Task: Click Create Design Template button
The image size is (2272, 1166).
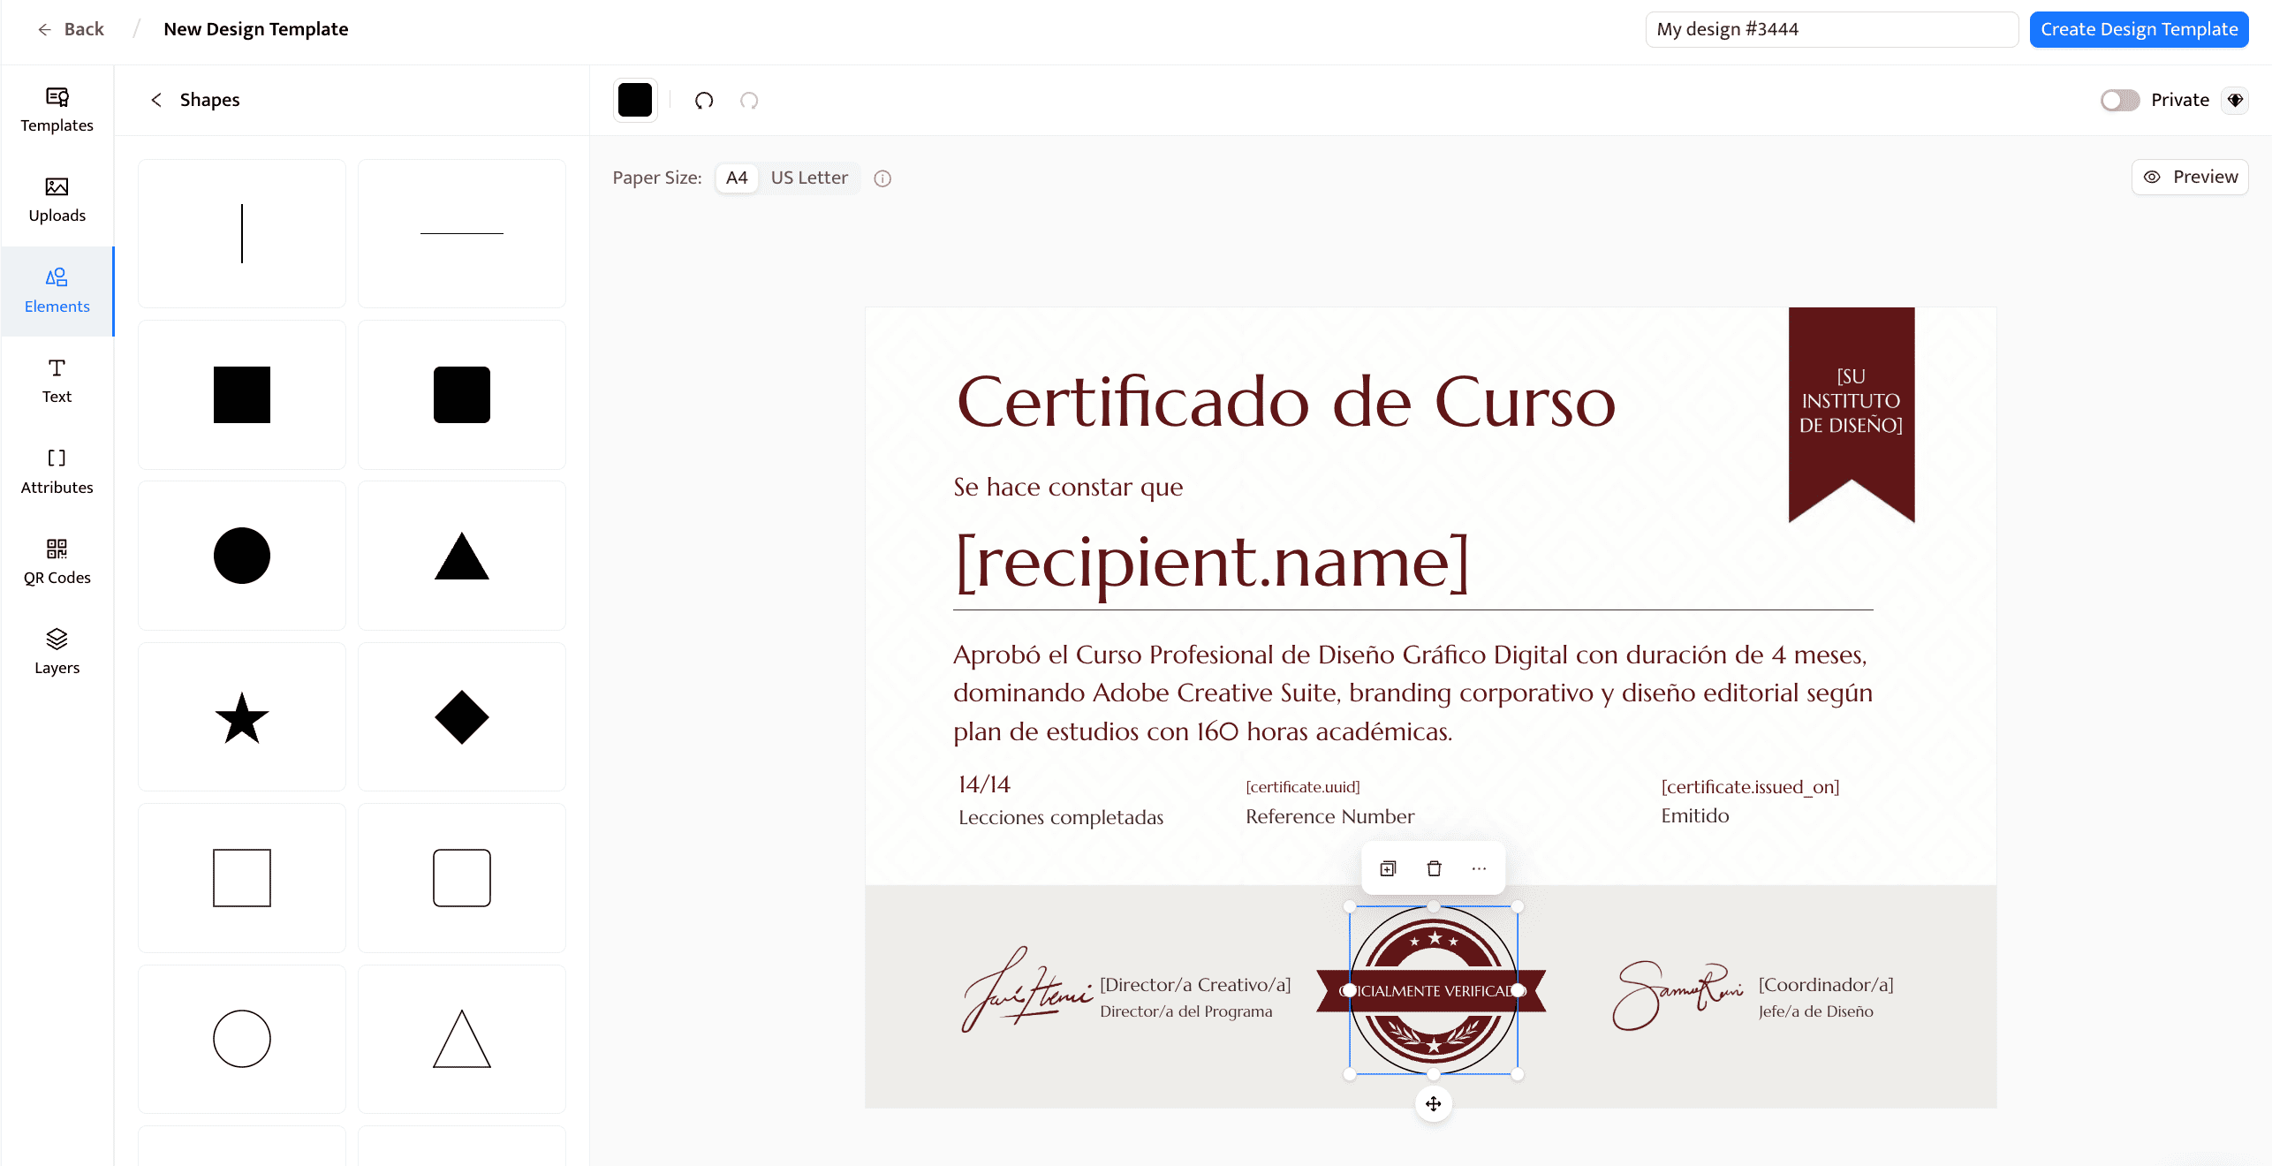Action: pyautogui.click(x=2139, y=29)
